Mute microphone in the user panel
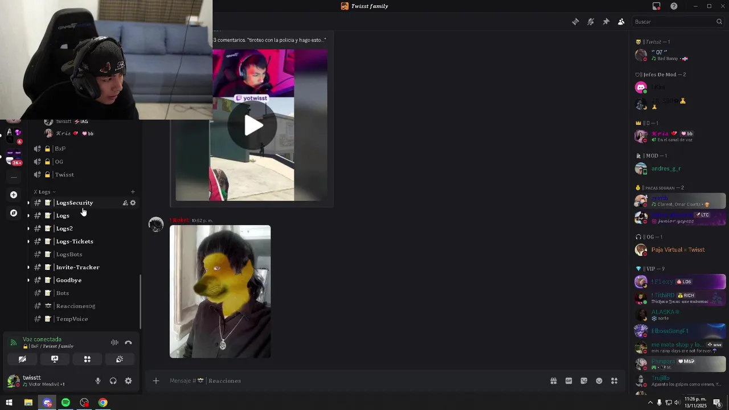This screenshot has height=410, width=729. 98,381
